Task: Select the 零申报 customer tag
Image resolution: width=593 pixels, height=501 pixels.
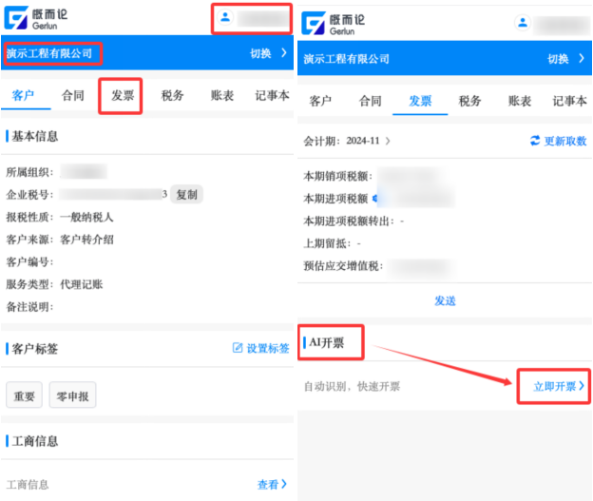Action: (x=72, y=396)
